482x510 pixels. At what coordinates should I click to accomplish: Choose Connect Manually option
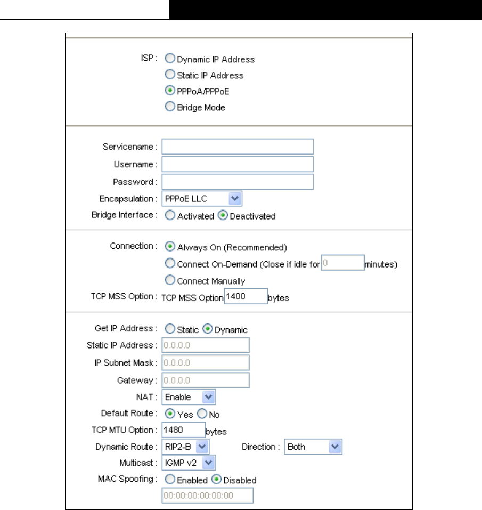[x=170, y=280]
